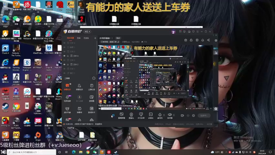Screen dimensions: 275x155
Task: Open the data assistant tool
Action: tap(91, 110)
